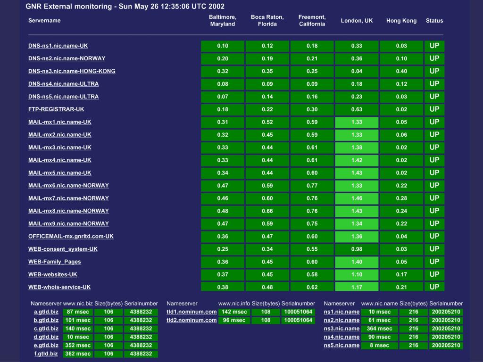Open the tld1.nominum.com nameserver link
This screenshot has height=362, width=483.
tap(192, 312)
